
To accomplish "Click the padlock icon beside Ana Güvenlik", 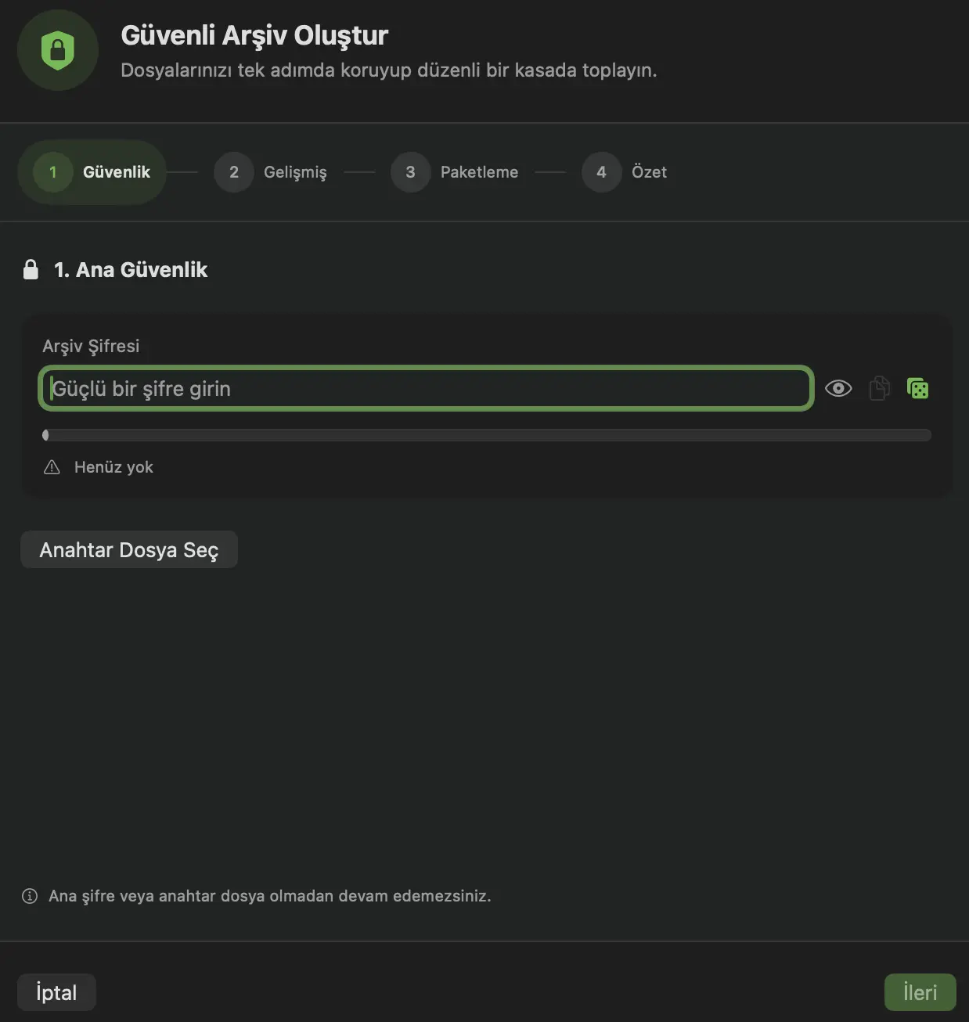I will pos(31,270).
